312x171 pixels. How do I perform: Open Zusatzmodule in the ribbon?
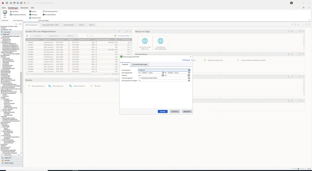pyautogui.click(x=30, y=18)
